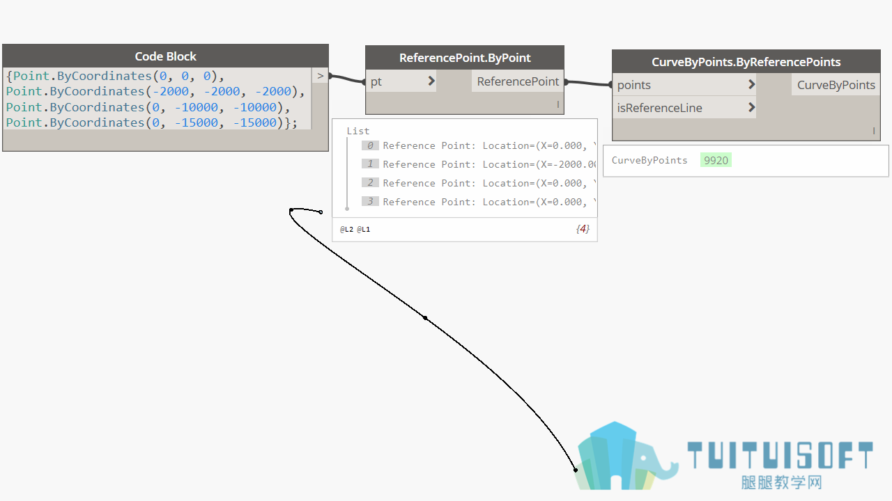Edit the first Point.ByCoordinates code line
This screenshot has height=501, width=892.
point(115,76)
